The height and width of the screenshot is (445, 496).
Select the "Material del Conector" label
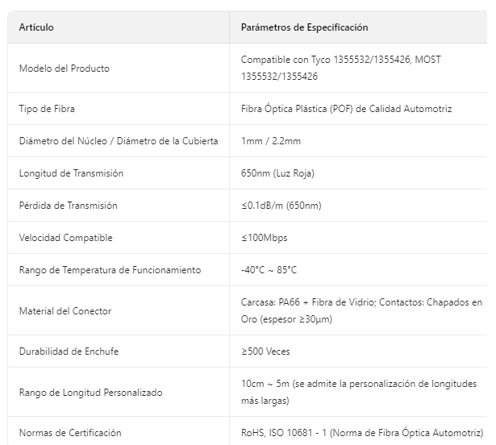pyautogui.click(x=65, y=311)
